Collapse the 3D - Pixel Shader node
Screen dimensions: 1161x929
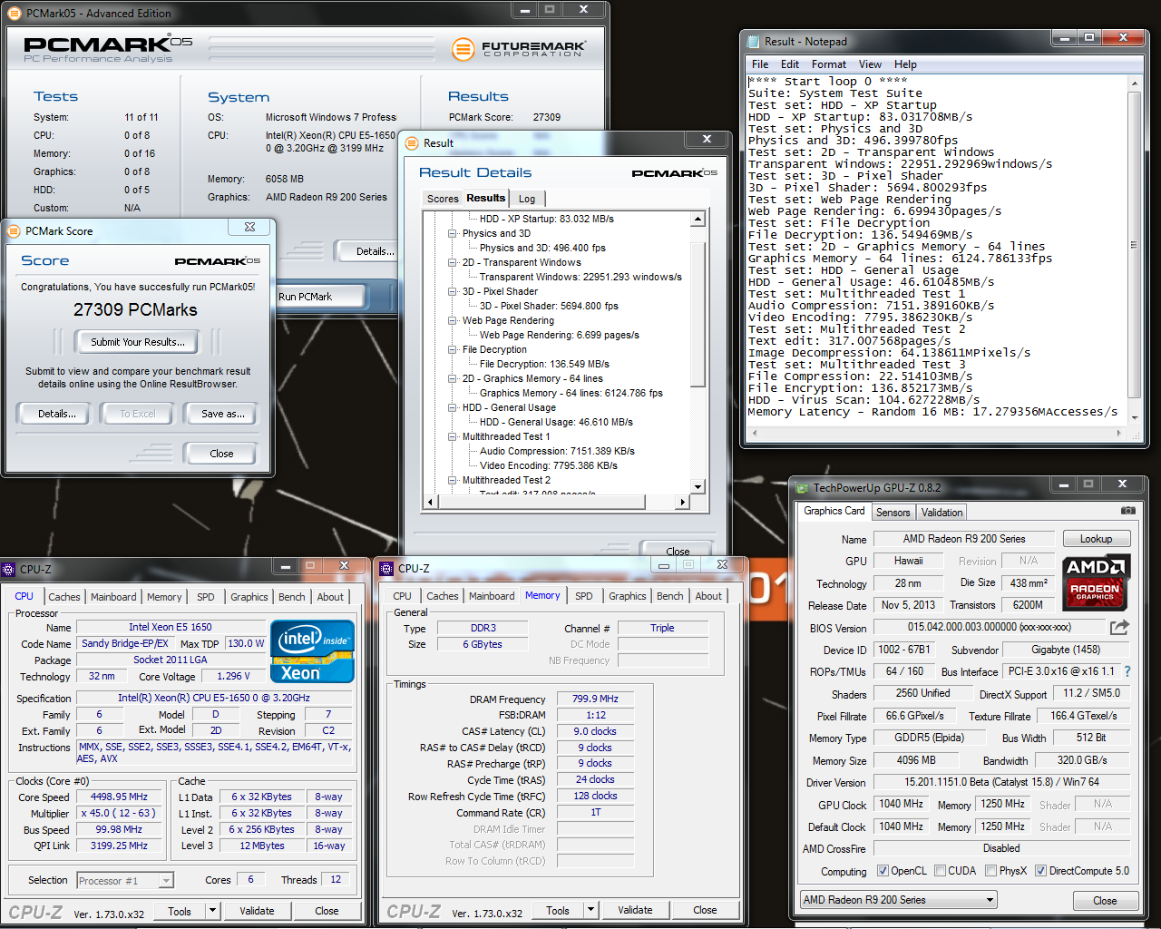point(452,291)
